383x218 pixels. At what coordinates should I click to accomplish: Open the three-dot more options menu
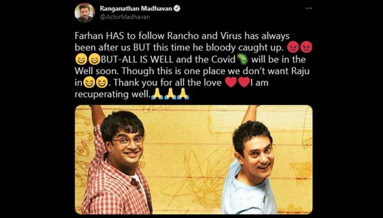309,8
